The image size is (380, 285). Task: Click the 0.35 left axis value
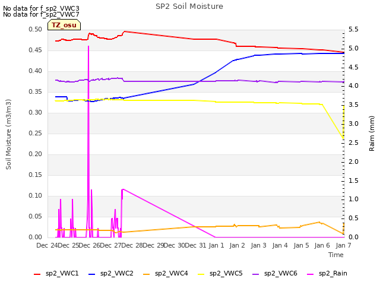36,91
